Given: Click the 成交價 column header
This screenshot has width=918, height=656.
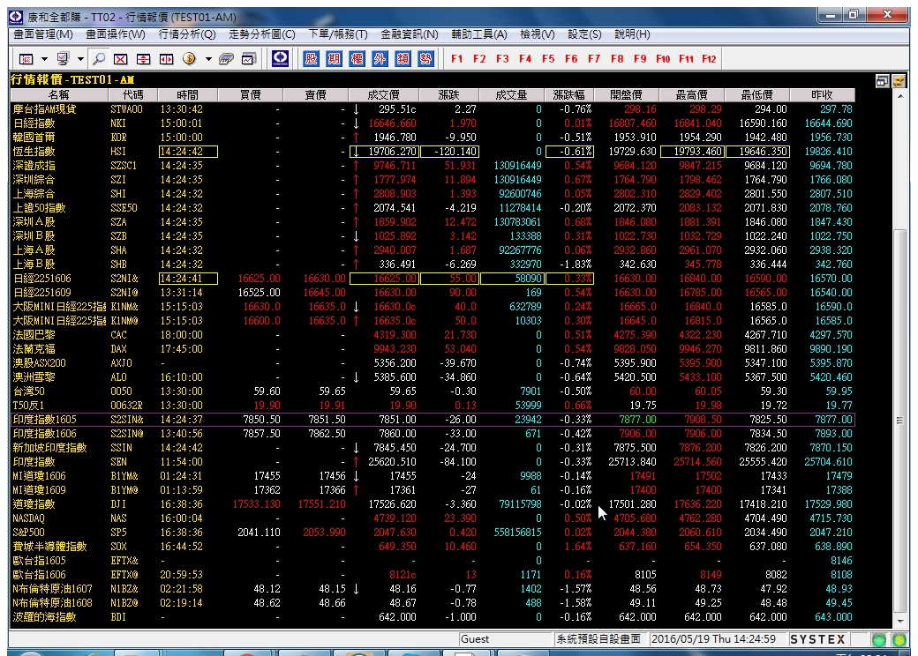Looking at the screenshot, I should (383, 94).
